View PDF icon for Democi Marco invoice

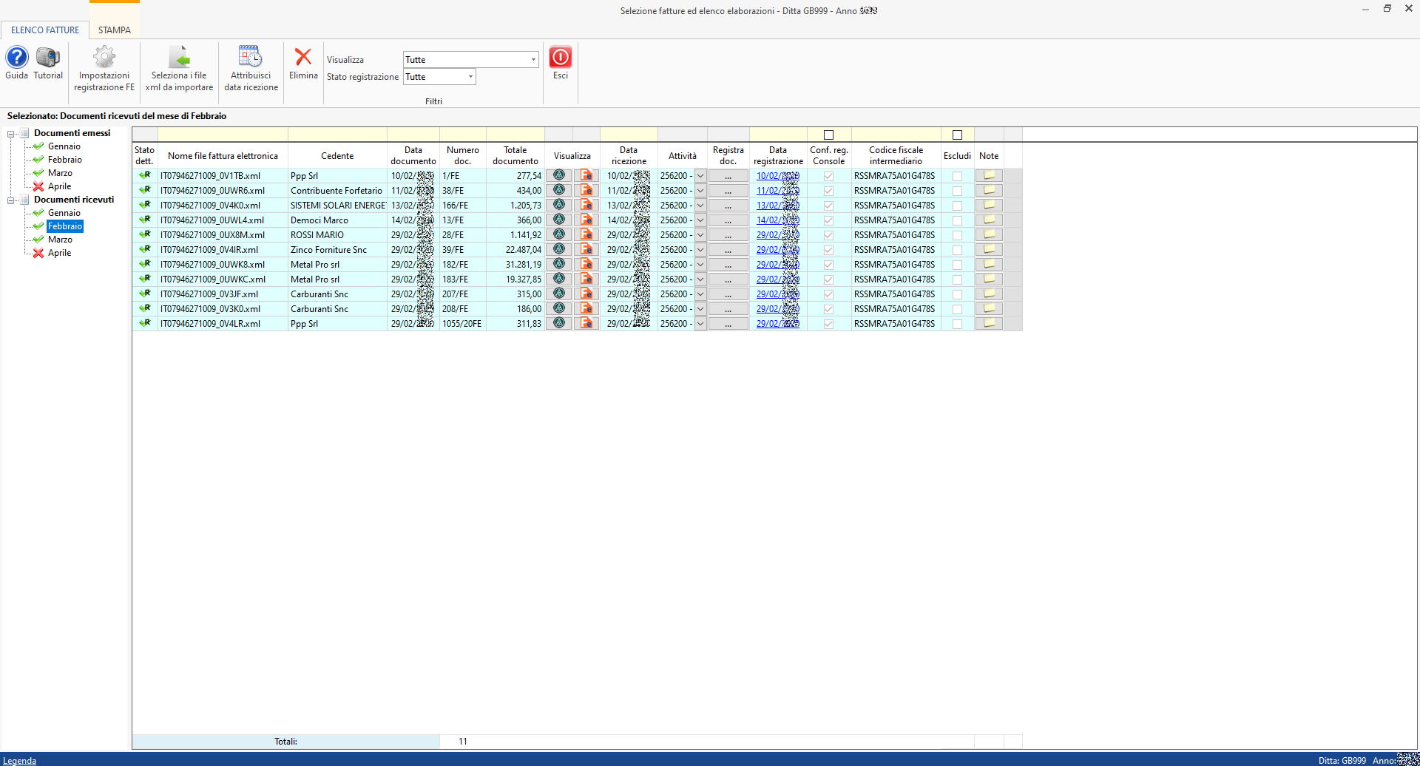586,220
